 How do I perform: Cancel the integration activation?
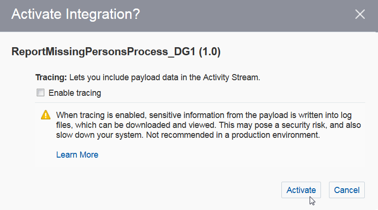pyautogui.click(x=346, y=190)
